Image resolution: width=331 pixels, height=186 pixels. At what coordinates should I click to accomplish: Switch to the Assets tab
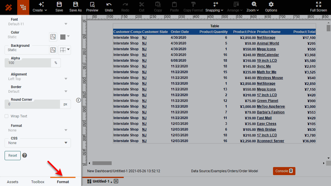[13, 182]
